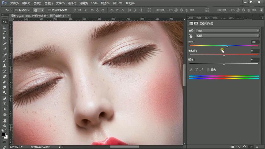Image resolution: width=265 pixels, height=149 pixels.
Task: Select the Hand tool
Action: (5, 121)
